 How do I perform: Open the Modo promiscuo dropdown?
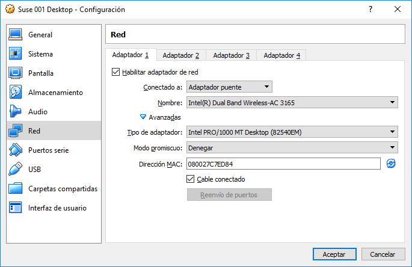292,148
